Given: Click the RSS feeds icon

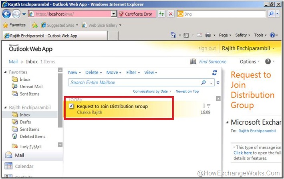Looking at the screenshot, I should tap(186, 35).
